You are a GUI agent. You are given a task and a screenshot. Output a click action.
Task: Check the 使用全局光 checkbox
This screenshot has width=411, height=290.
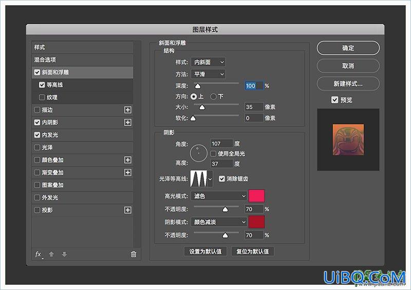coord(213,153)
